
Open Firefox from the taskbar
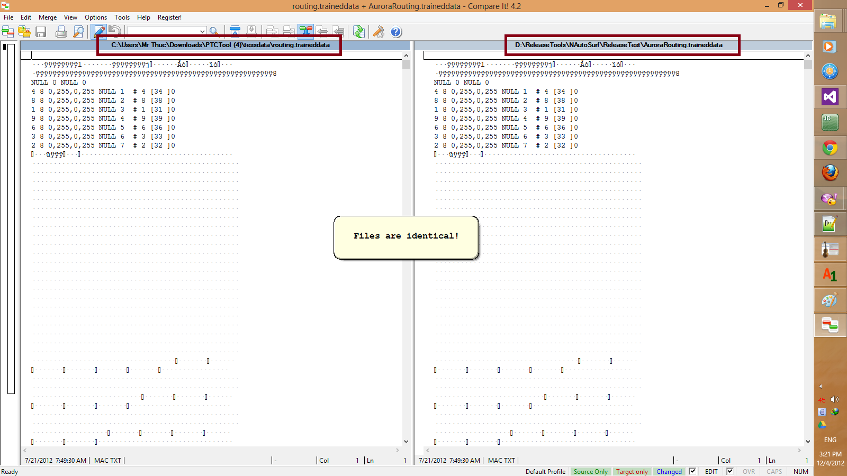coord(830,173)
